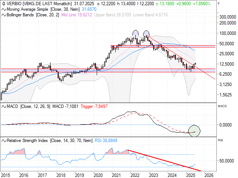Click the Lower Band 4,6716 value
This screenshot has width=238, height=178.
(x=150, y=15)
